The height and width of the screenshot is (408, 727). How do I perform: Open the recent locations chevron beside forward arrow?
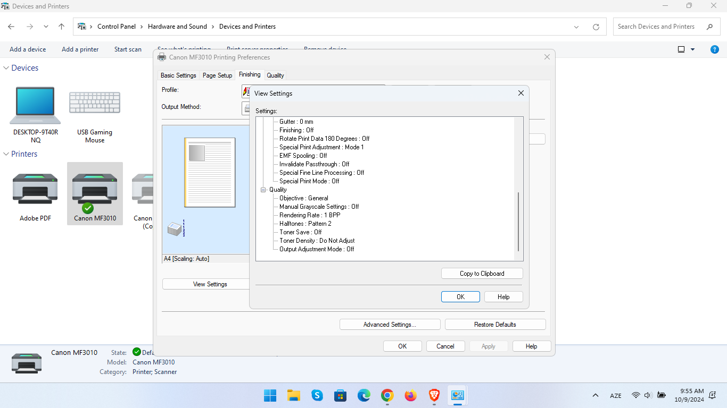tap(46, 27)
